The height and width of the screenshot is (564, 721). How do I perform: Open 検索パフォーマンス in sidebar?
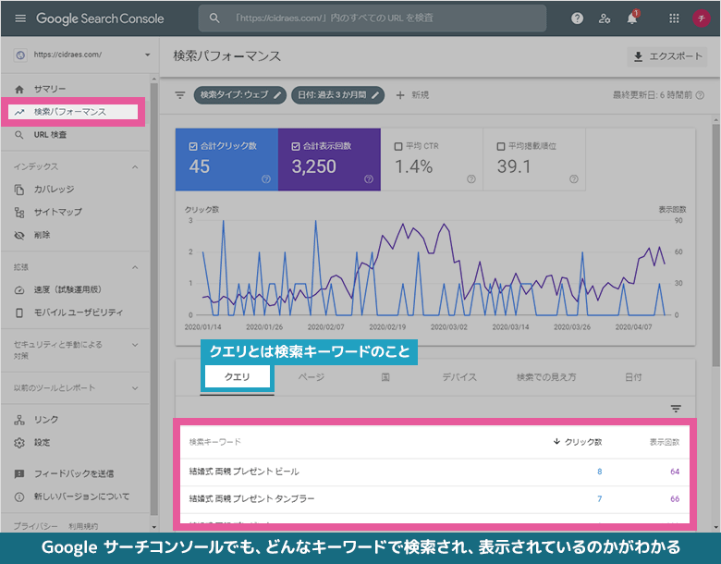[73, 112]
